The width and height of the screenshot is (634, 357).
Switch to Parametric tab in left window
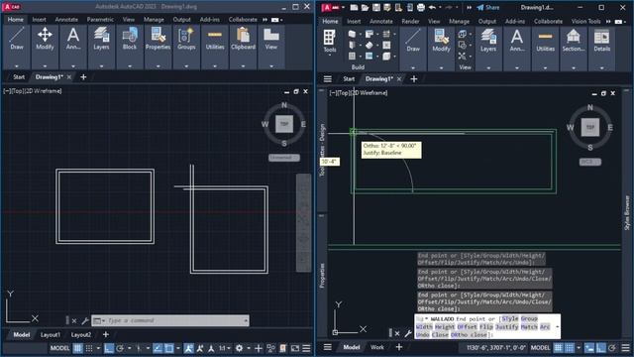pyautogui.click(x=100, y=20)
